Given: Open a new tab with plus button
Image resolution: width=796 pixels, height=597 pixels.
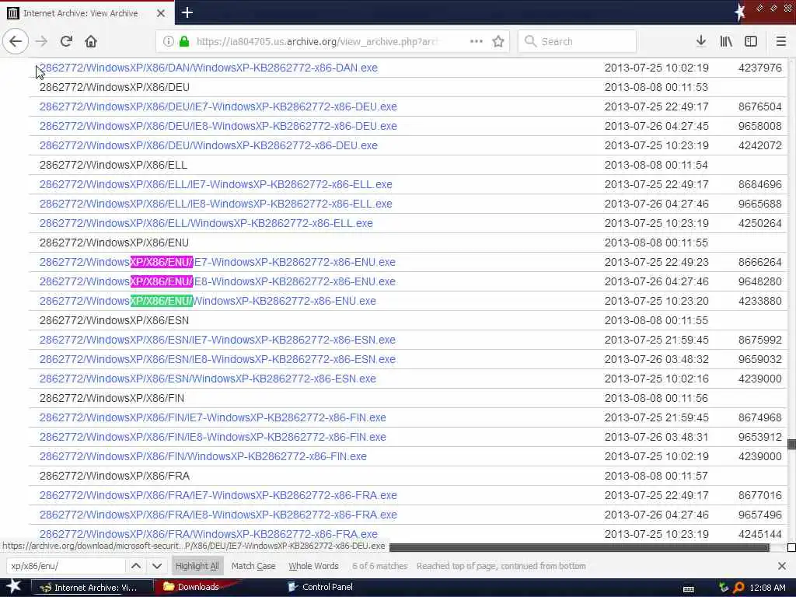Looking at the screenshot, I should 187,12.
